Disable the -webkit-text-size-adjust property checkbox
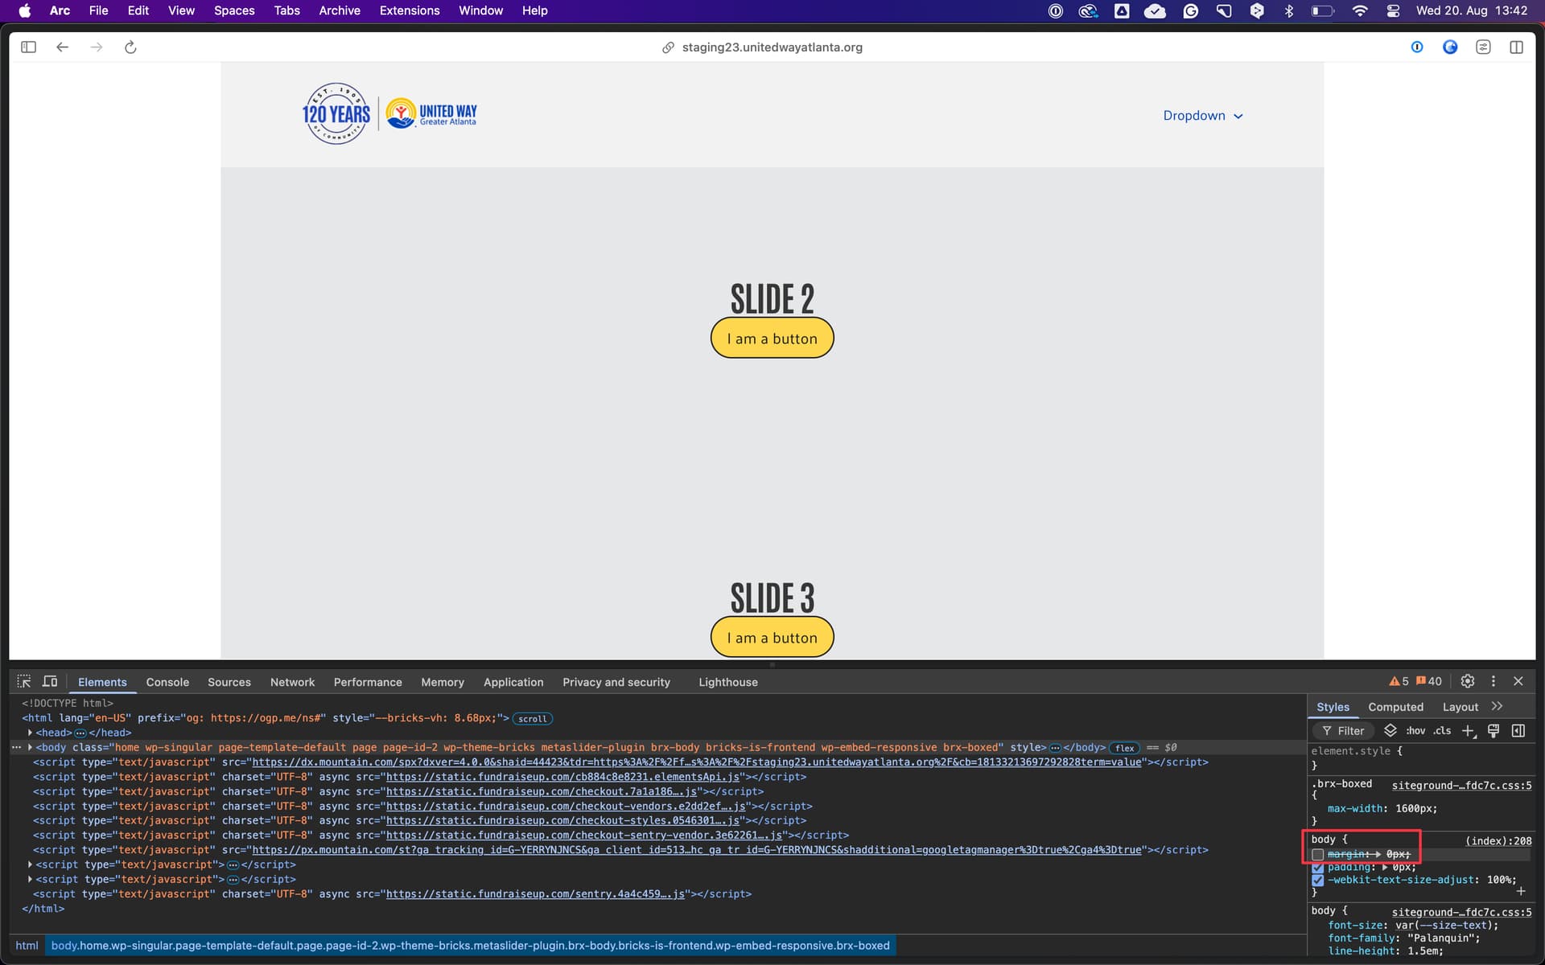Screen dimensions: 1545x965 click(x=1317, y=880)
